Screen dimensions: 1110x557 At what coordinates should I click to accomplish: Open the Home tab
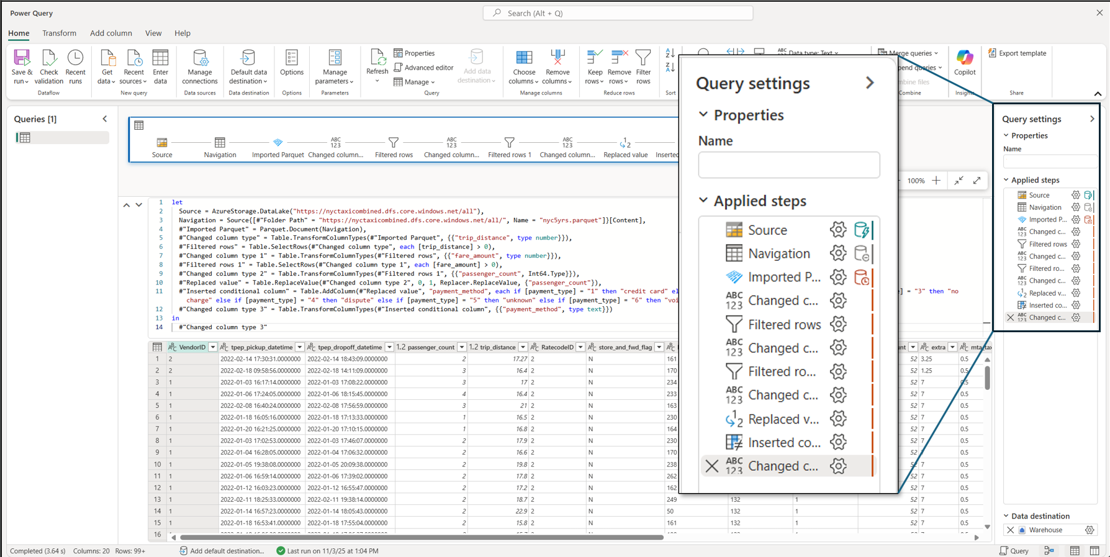tap(19, 33)
